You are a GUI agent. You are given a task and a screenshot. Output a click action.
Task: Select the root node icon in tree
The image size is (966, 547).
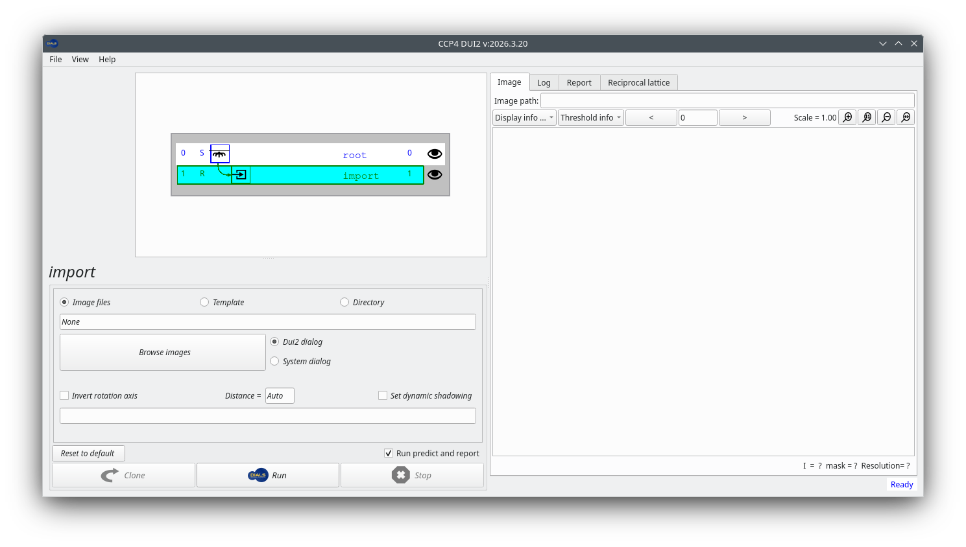(x=220, y=154)
